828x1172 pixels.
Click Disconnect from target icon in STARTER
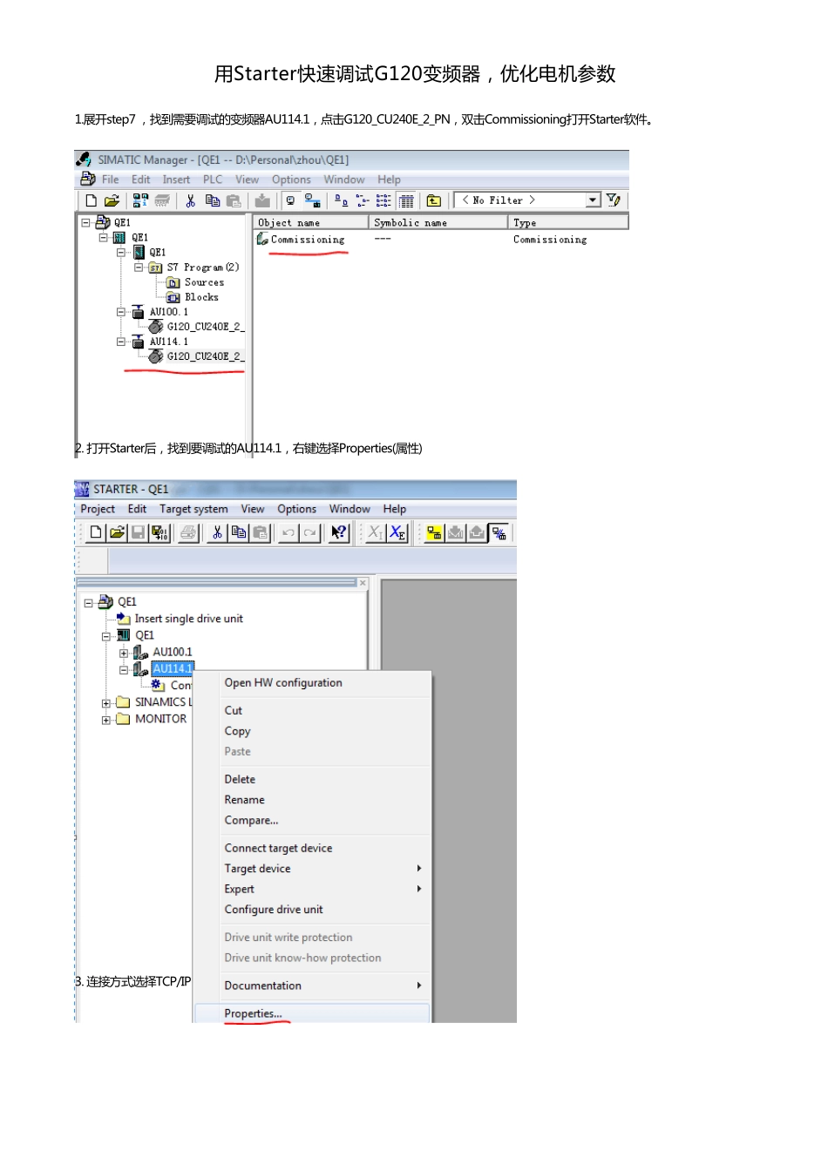pos(499,532)
